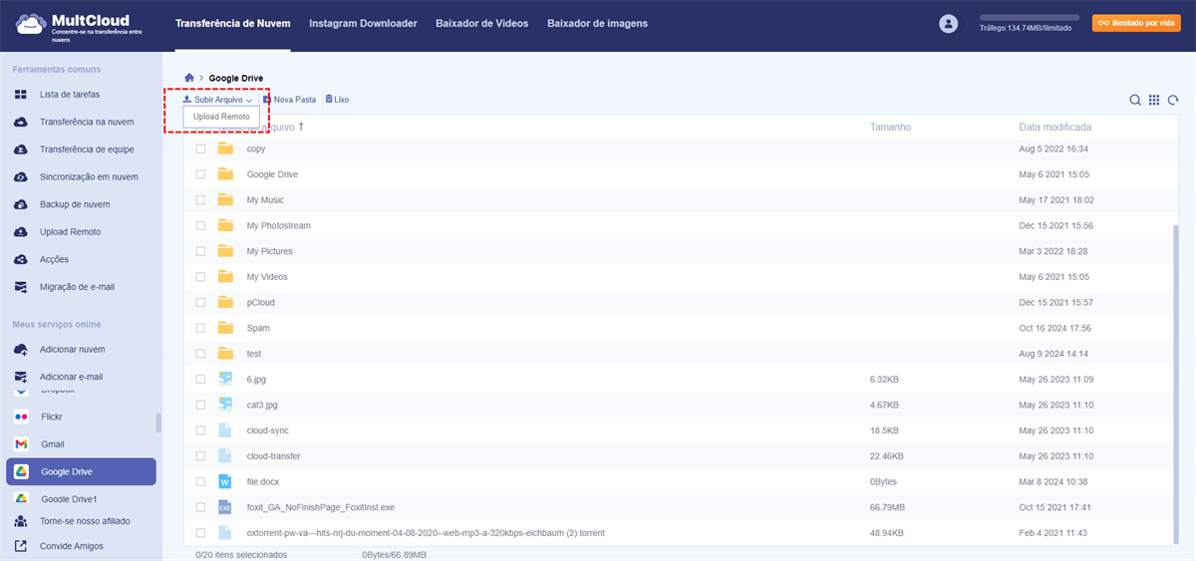This screenshot has width=1196, height=561.
Task: Check the box for copy folder
Action: (x=200, y=148)
